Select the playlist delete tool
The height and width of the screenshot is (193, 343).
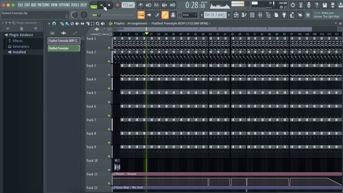[72, 24]
